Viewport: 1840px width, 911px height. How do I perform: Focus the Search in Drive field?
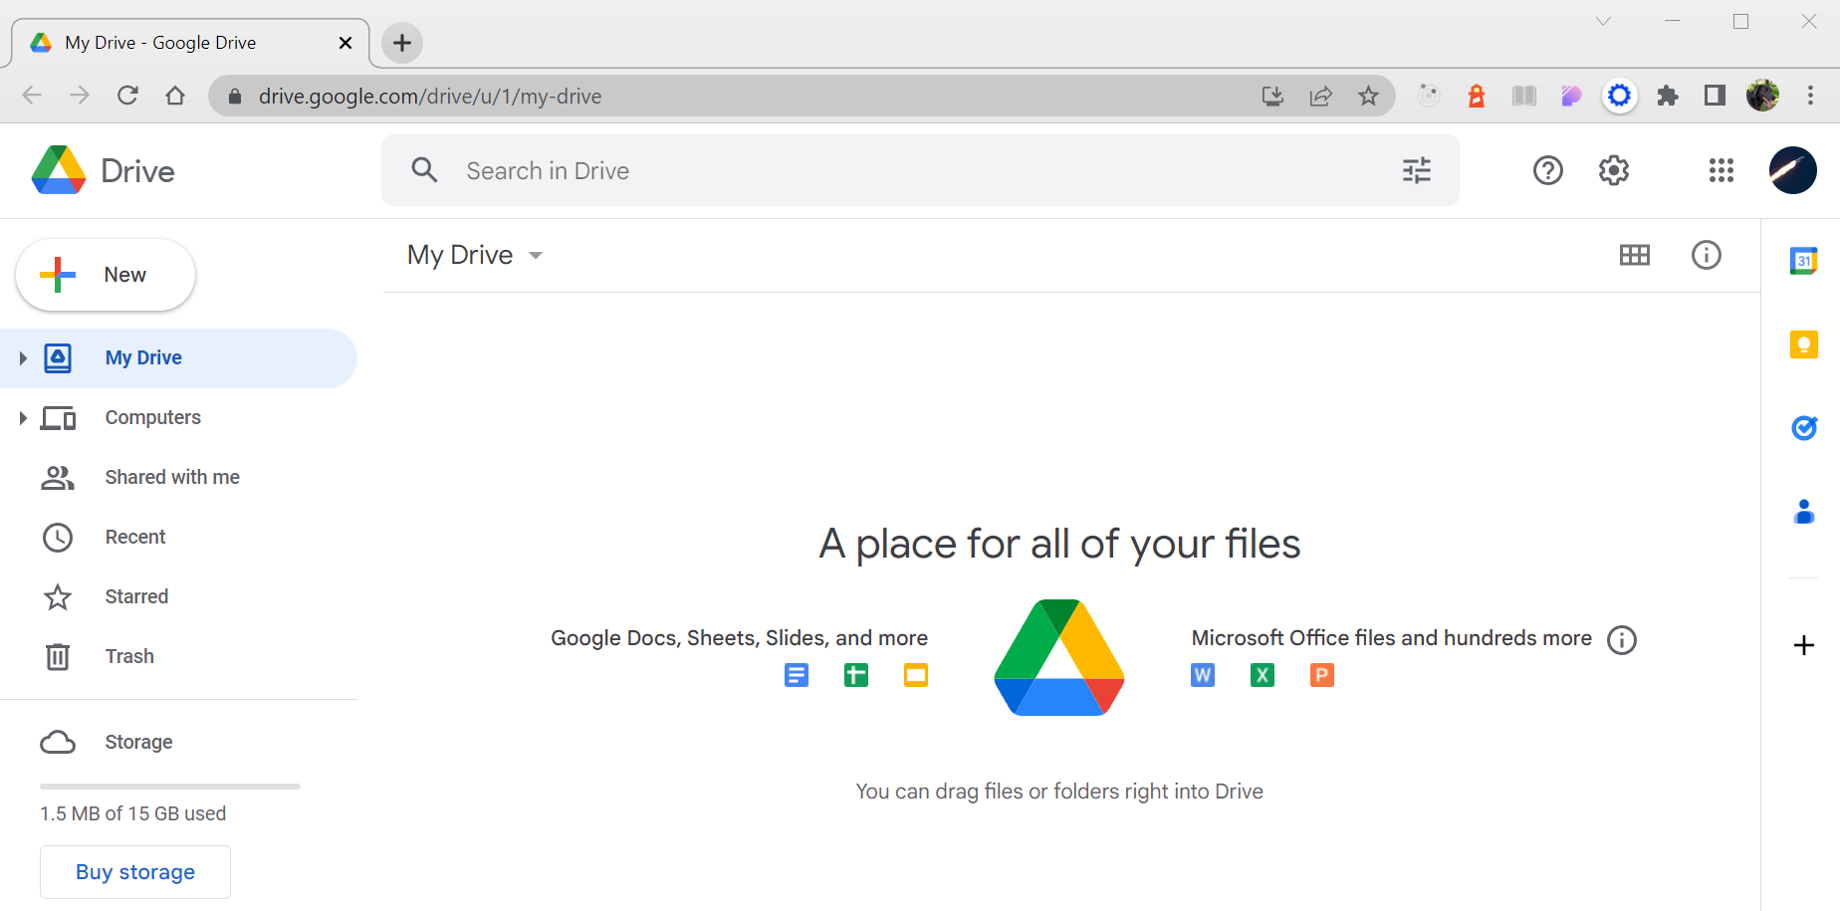(x=920, y=170)
